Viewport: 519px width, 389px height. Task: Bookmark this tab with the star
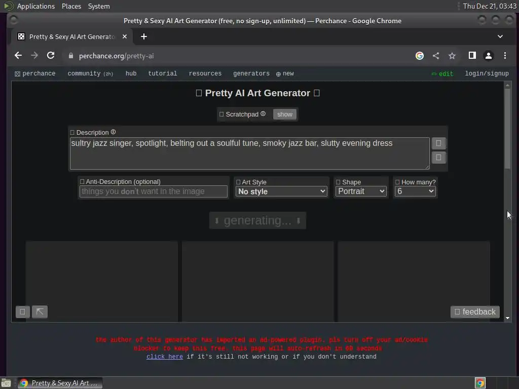click(452, 56)
